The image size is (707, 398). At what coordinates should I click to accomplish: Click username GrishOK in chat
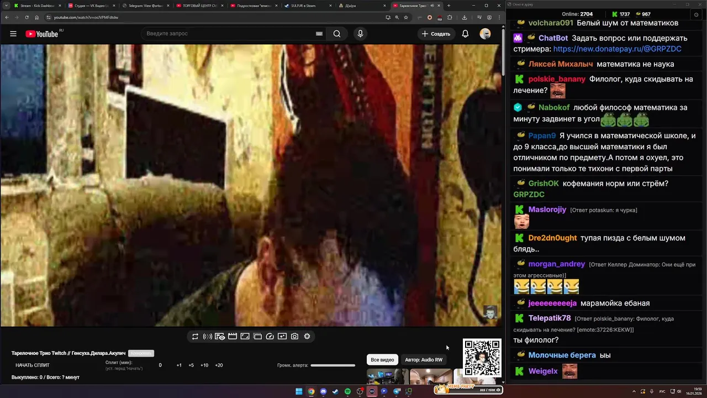(x=544, y=184)
